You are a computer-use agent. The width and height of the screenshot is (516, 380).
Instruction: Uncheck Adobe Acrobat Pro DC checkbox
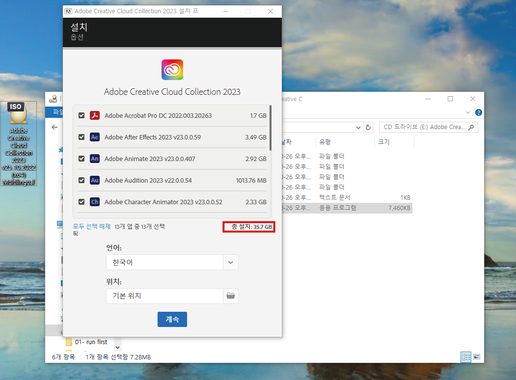pos(81,115)
